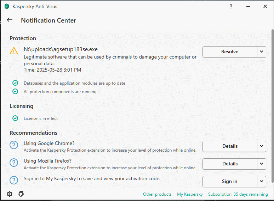The height and width of the screenshot is (201, 274).
Task: Expand the Resolve button dropdown arrow
Action: (261, 52)
